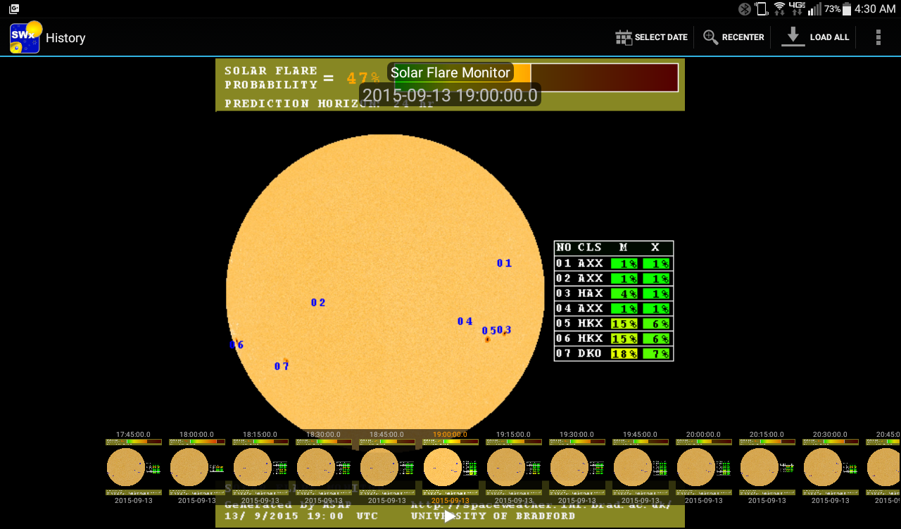Image resolution: width=901 pixels, height=529 pixels.
Task: Tap the 2015-09-13 19:00:00.0 timestamp overlay
Action: [x=450, y=95]
